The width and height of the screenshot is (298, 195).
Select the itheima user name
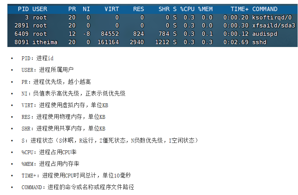(45, 42)
